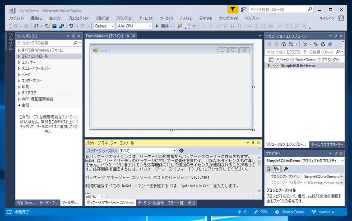The image size is (352, 221).
Task: Click the Refresh icon in Solution Explorer
Action: click(323, 44)
